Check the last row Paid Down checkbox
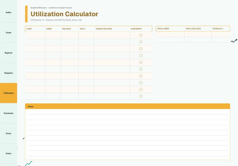 141,96
